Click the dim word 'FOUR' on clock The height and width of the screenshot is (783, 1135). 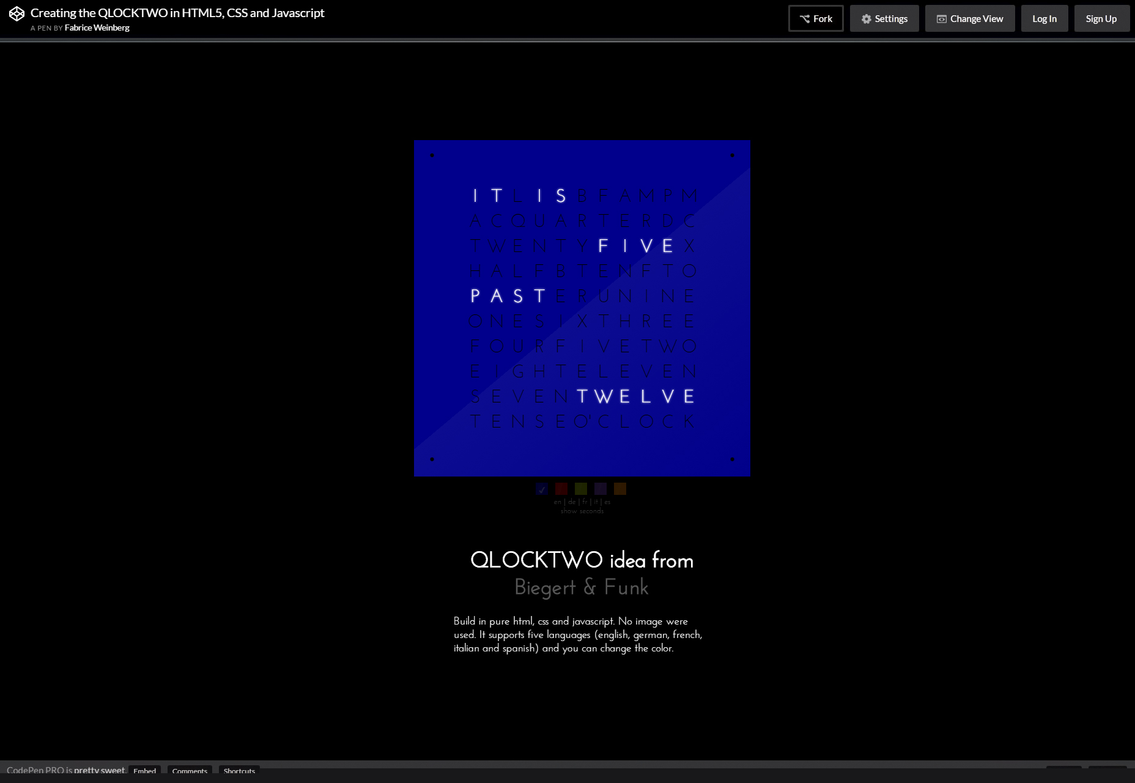tap(508, 346)
